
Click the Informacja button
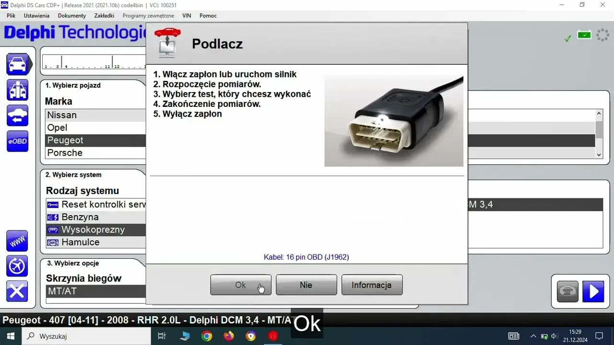click(x=372, y=285)
